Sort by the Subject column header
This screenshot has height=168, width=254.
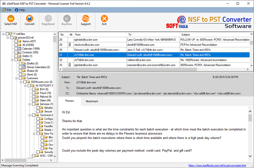click(215, 34)
